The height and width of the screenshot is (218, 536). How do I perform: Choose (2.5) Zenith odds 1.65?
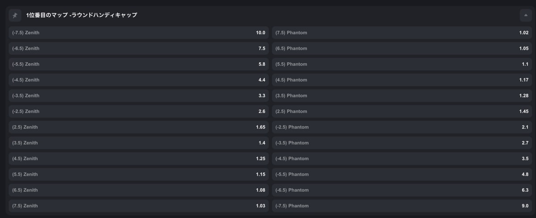tap(138, 127)
